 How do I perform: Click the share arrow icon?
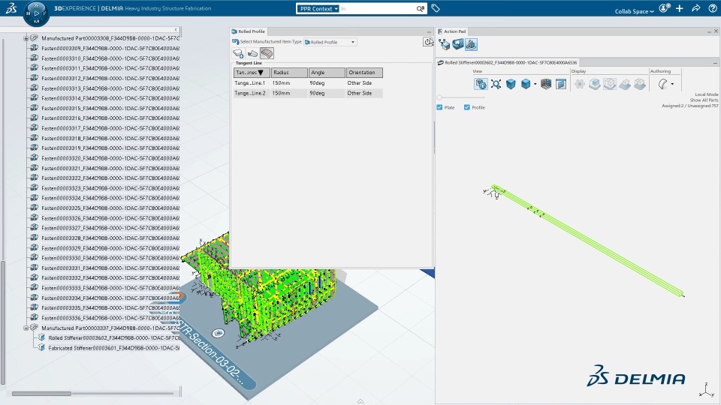coord(696,8)
